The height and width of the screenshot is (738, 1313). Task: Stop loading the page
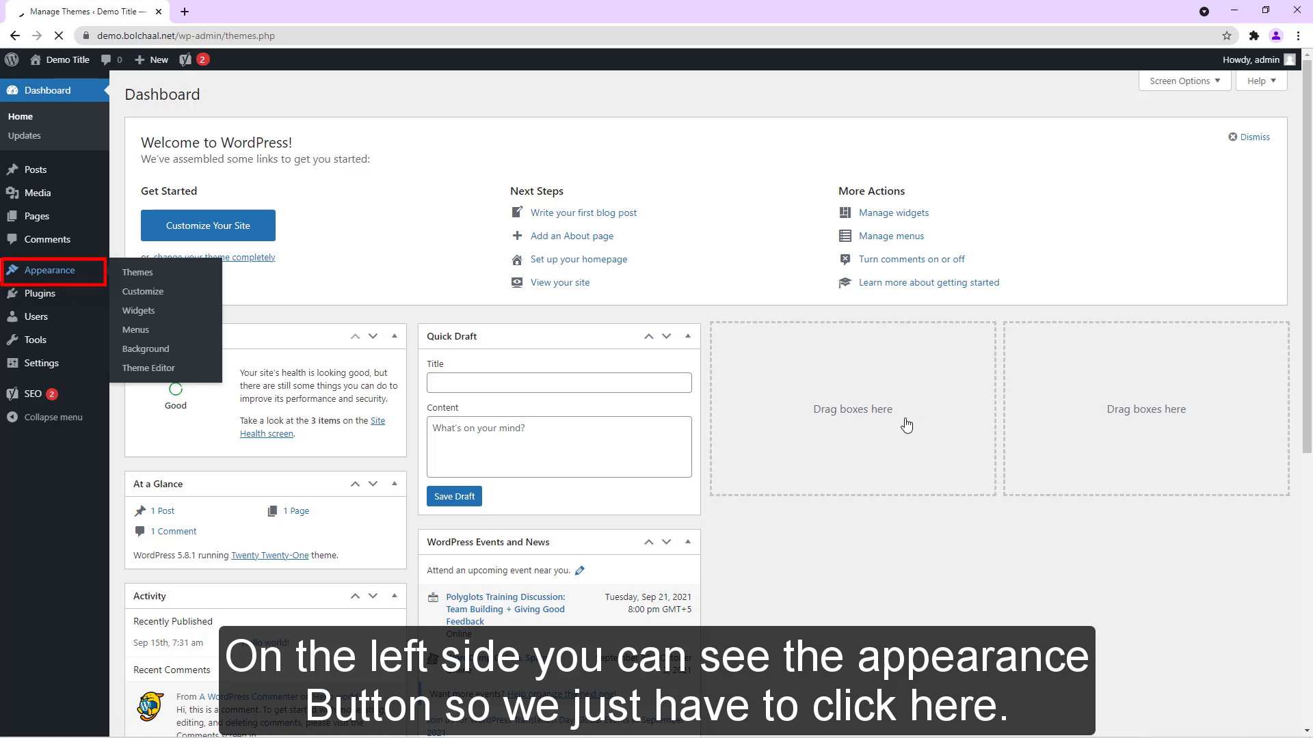[x=59, y=36]
